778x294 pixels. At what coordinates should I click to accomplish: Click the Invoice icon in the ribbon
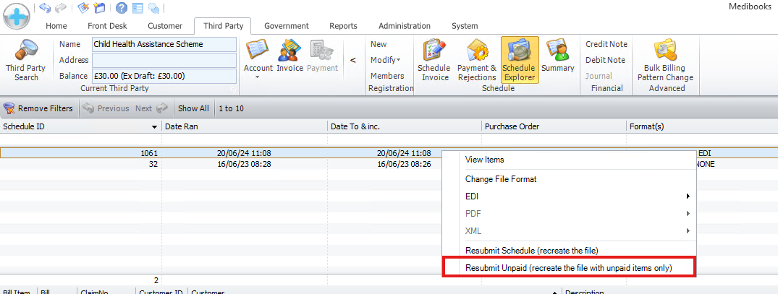pos(289,57)
